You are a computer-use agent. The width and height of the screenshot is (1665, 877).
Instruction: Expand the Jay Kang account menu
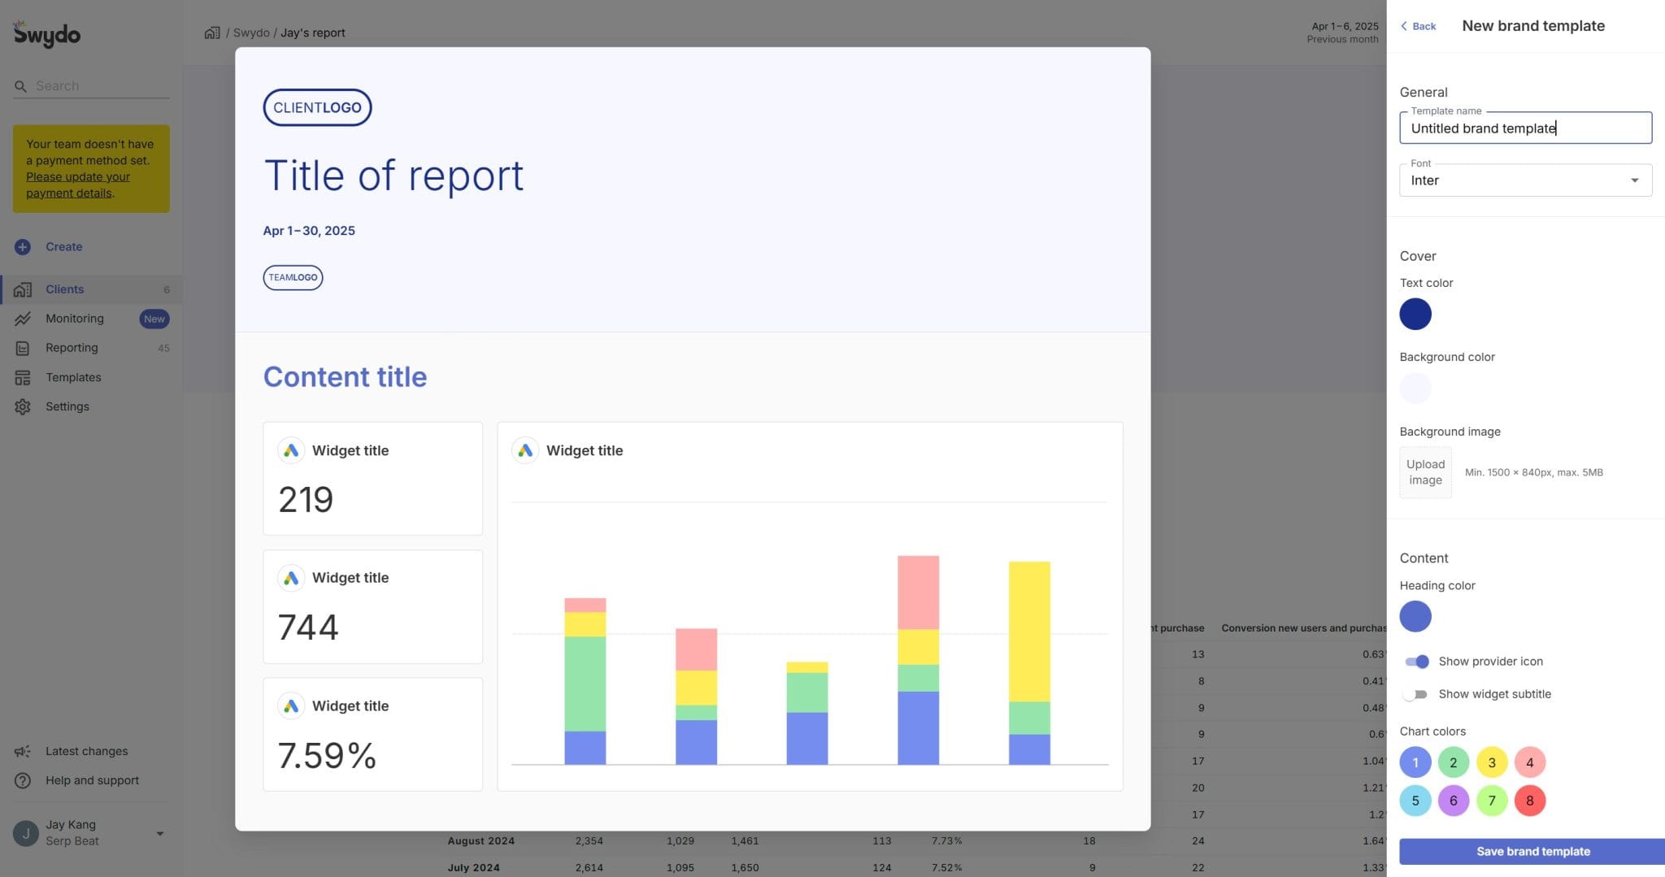[x=159, y=833]
